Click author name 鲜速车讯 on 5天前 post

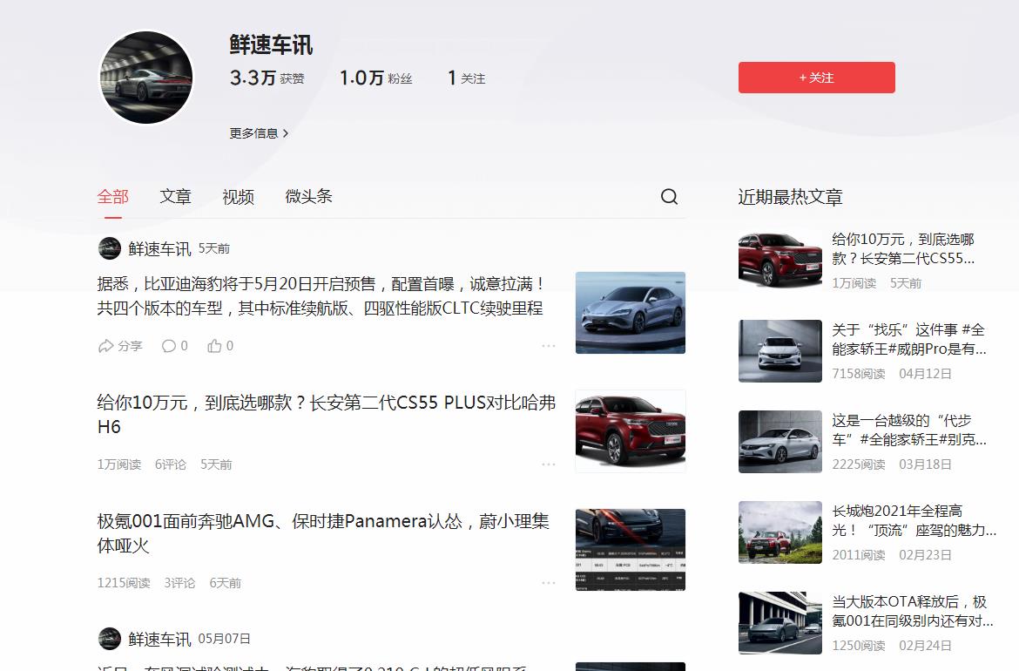tap(159, 248)
